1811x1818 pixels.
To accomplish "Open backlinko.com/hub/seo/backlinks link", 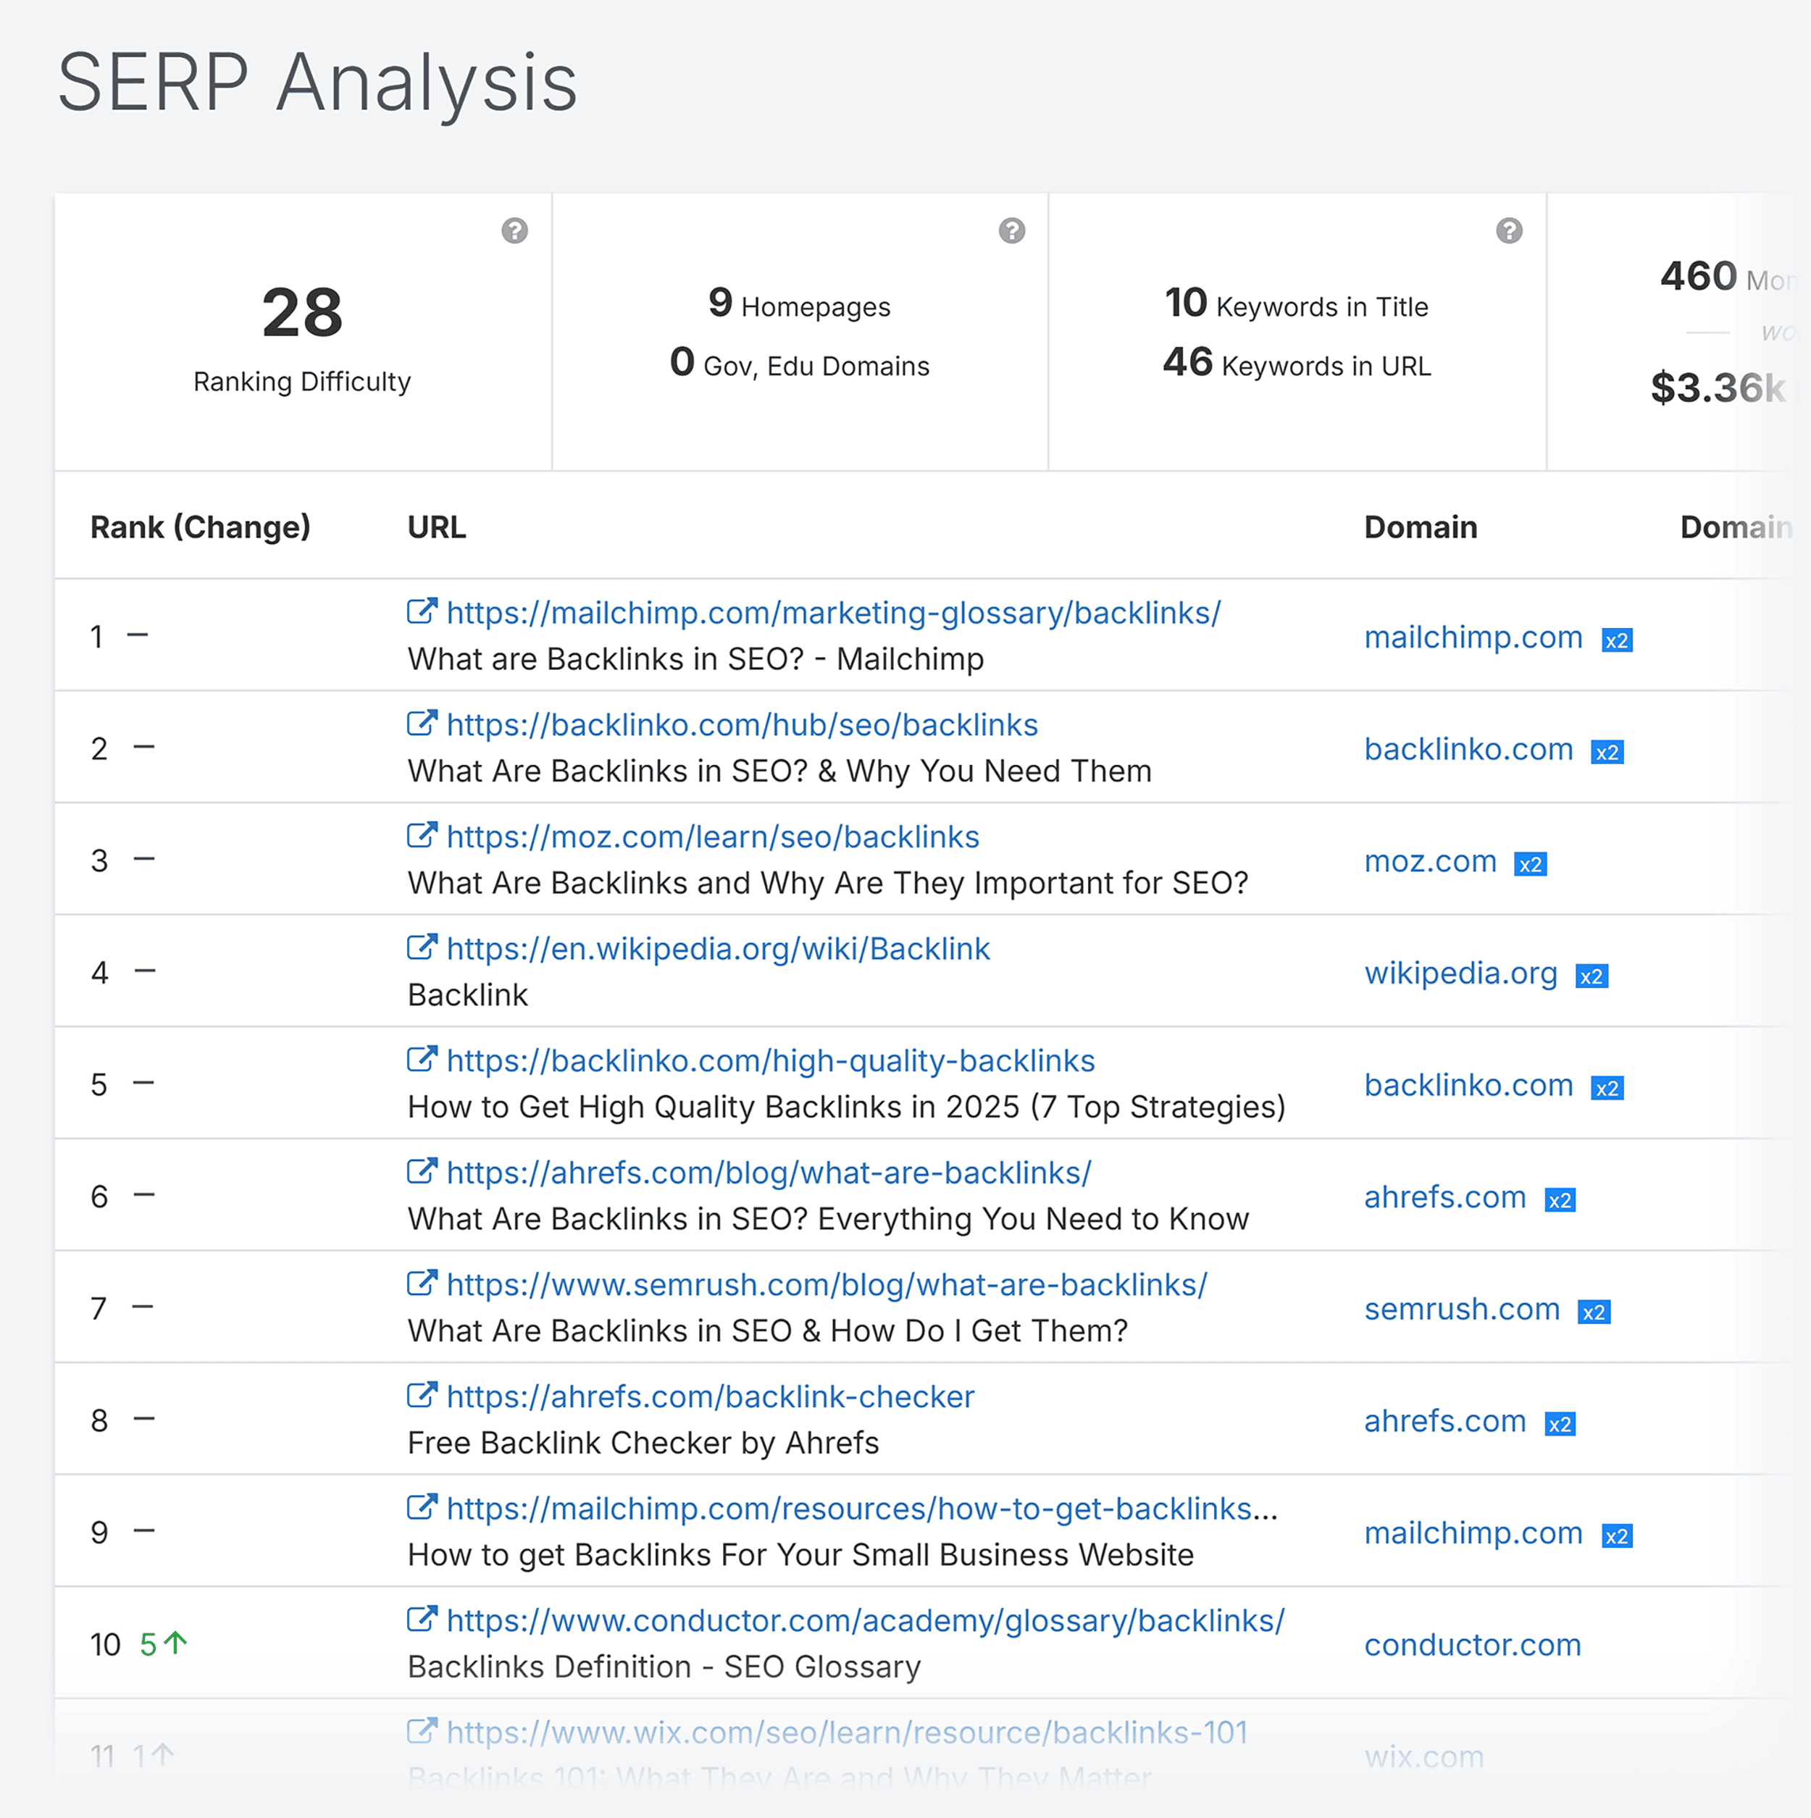I will [742, 726].
